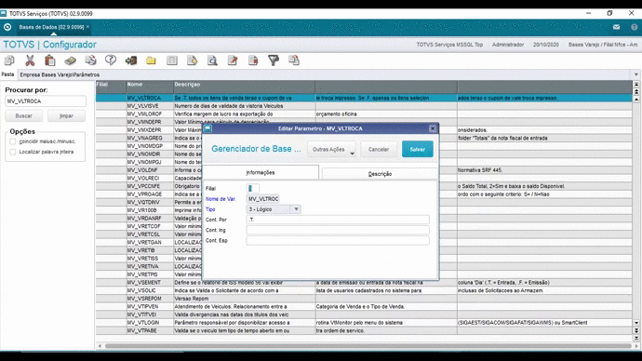
Task: Click the documents icon with red mark after calculator
Action: [90, 60]
